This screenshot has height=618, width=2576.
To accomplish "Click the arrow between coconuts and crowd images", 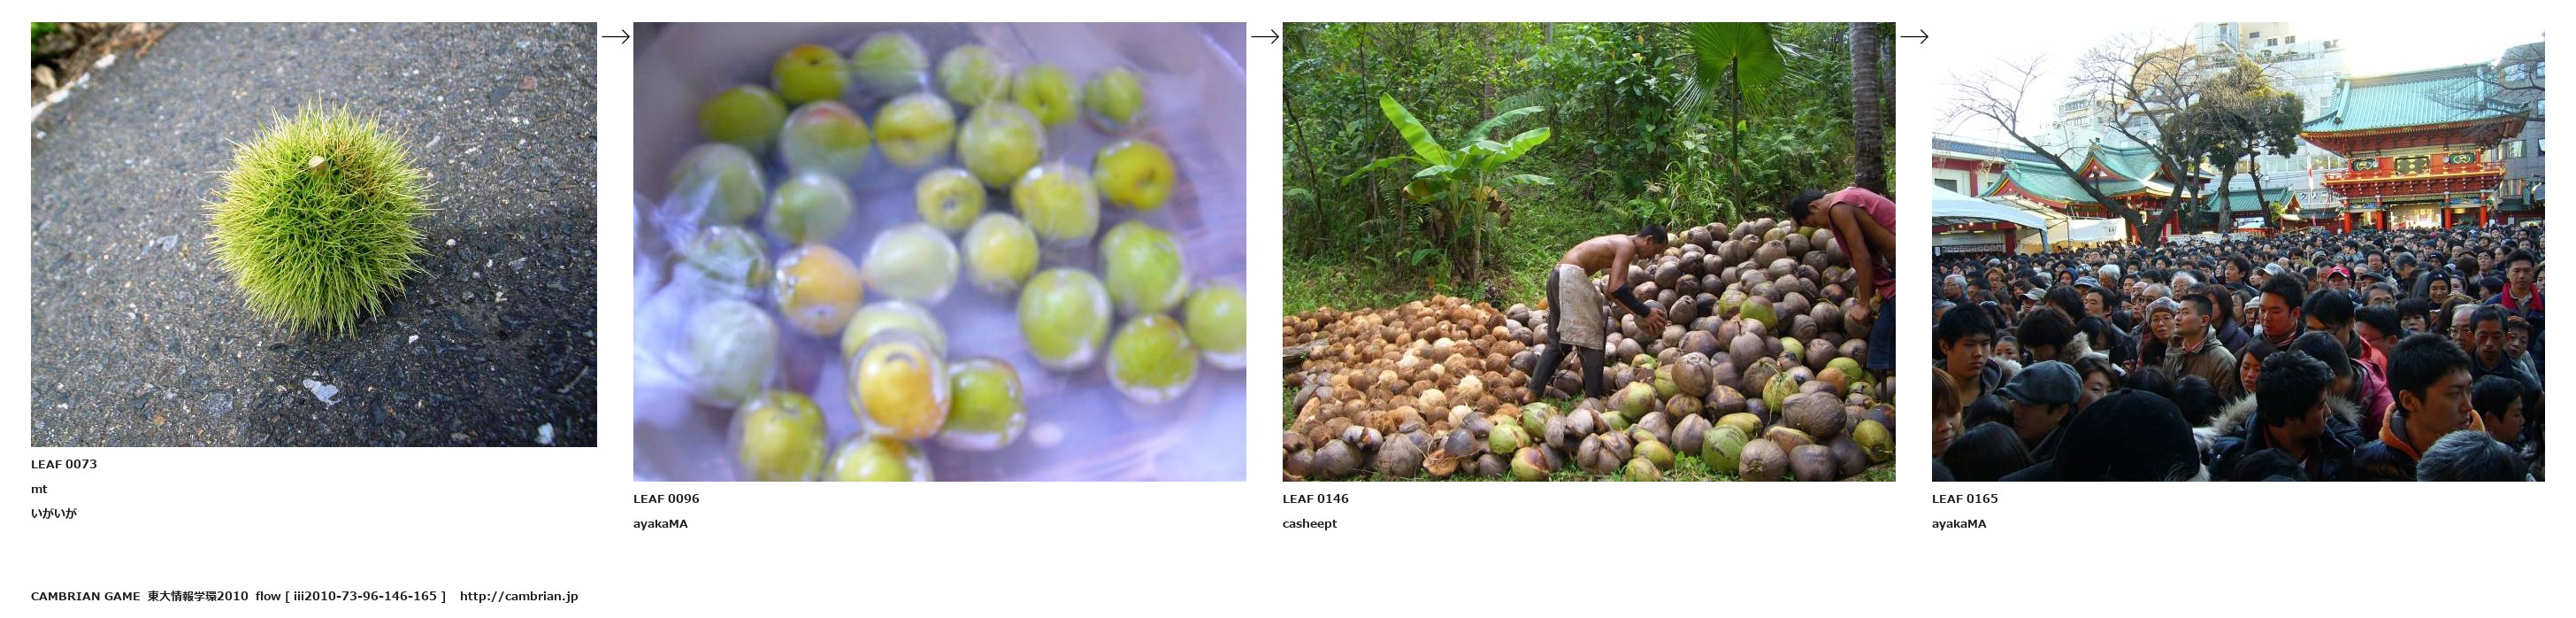I will click(x=1913, y=36).
